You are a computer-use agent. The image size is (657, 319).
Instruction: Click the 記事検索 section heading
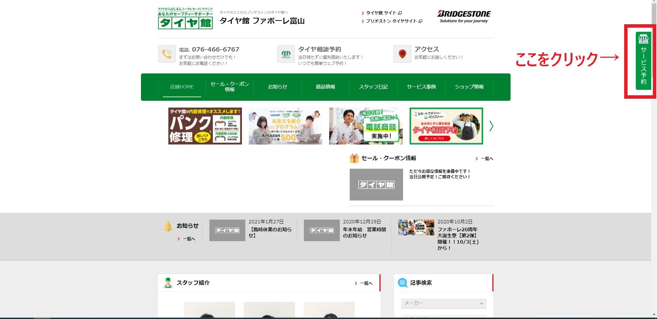coord(421,283)
